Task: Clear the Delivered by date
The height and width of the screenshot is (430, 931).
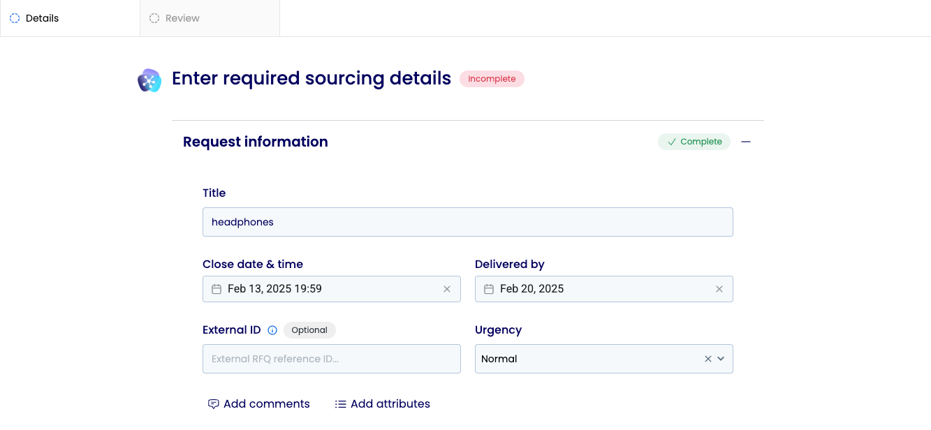Action: (x=719, y=289)
